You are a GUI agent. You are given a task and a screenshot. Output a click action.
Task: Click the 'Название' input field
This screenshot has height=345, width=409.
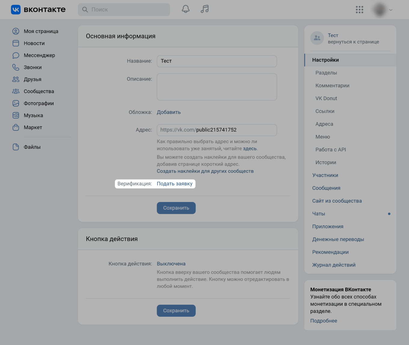click(x=217, y=61)
